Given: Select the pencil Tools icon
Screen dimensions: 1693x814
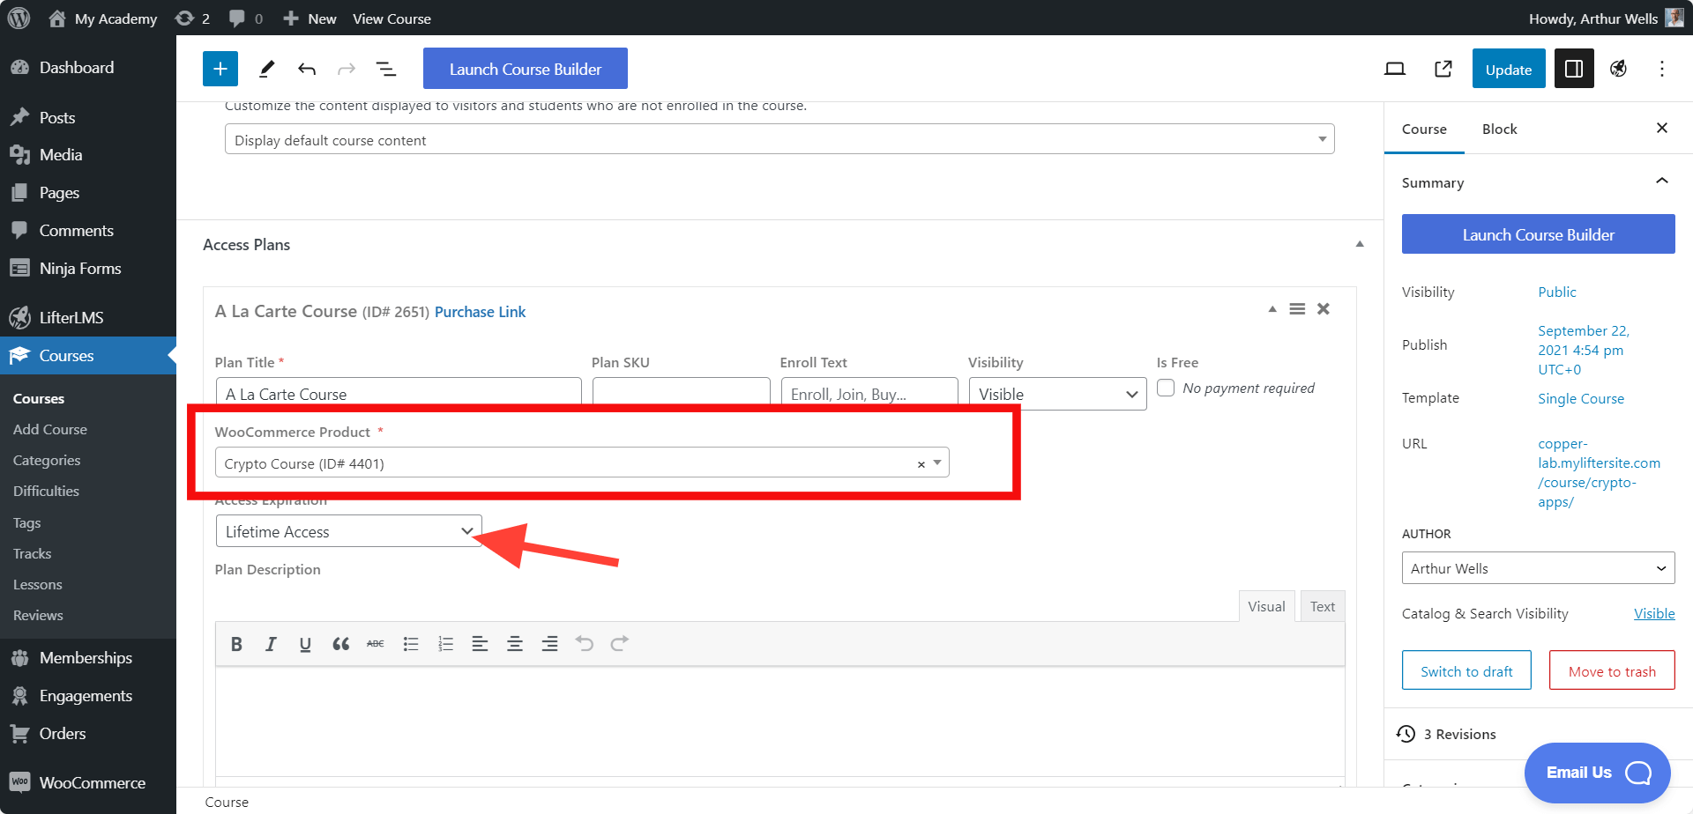Looking at the screenshot, I should pyautogui.click(x=266, y=69).
